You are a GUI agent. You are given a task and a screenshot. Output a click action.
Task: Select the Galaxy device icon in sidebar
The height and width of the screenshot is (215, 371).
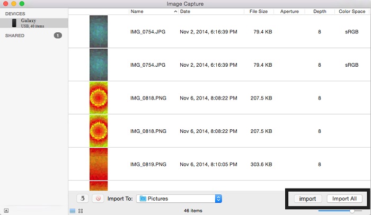tap(14, 23)
